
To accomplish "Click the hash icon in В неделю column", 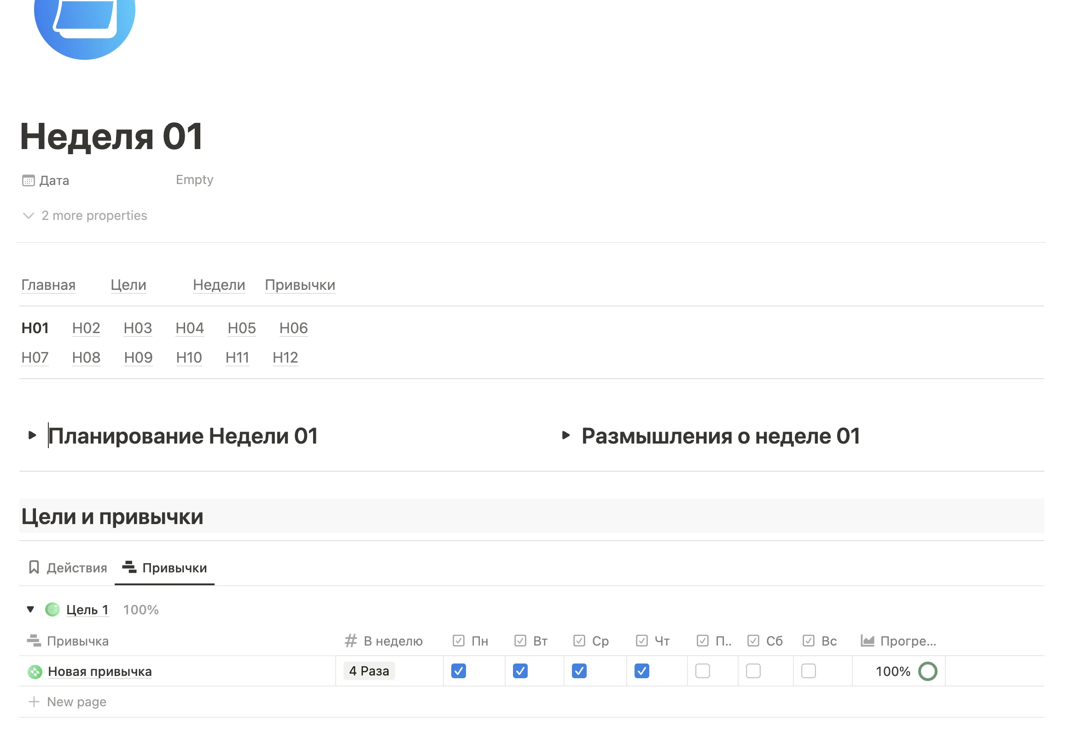I will pos(350,641).
